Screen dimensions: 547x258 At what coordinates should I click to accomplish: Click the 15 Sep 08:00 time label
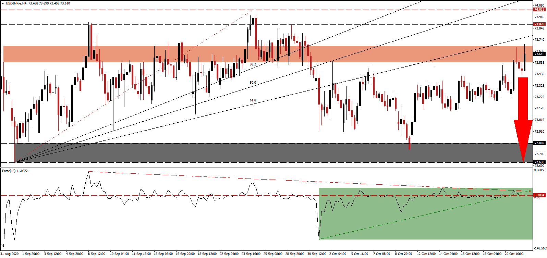point(163,254)
